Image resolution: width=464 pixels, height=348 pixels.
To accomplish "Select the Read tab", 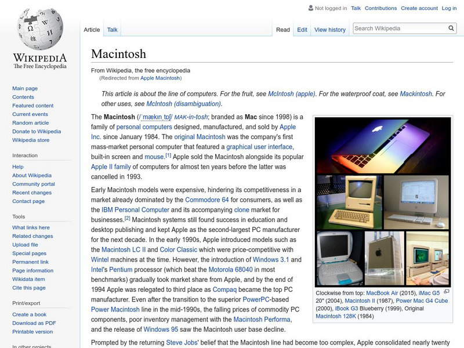I will coord(283,30).
